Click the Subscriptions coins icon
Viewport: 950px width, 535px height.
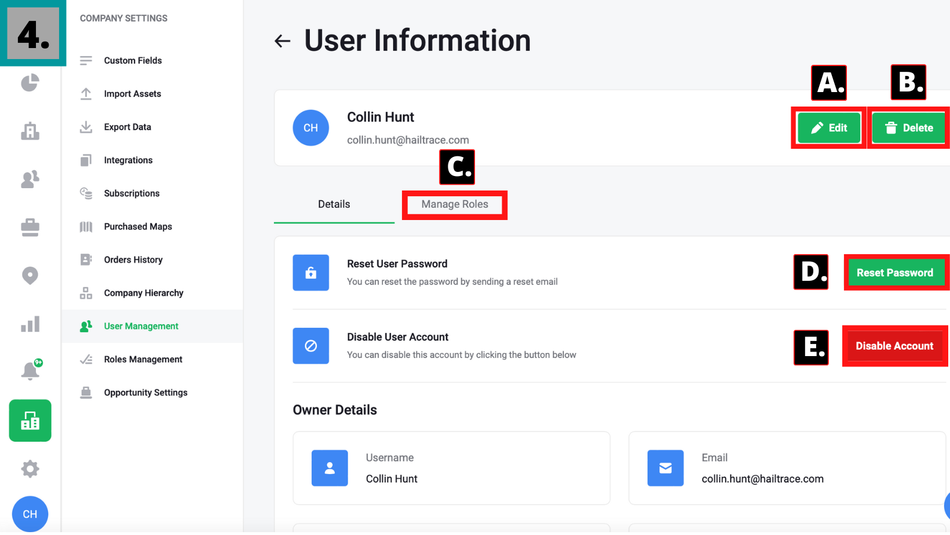tap(86, 193)
